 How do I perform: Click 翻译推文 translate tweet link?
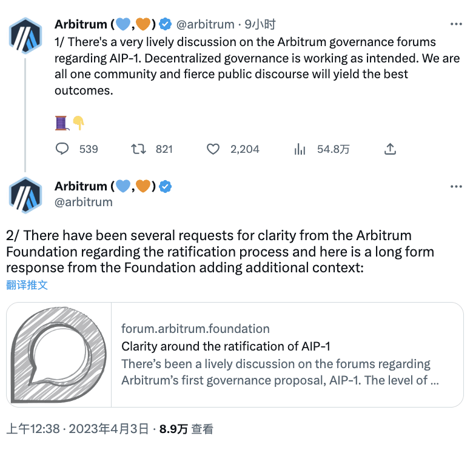point(27,284)
